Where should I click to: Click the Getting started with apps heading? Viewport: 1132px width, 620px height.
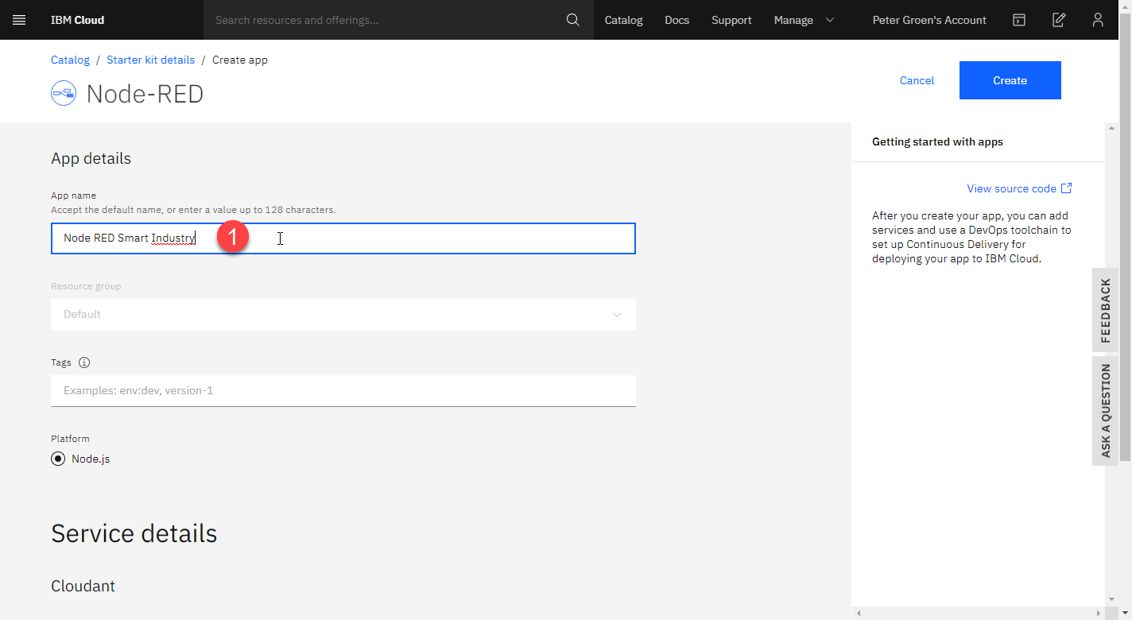click(937, 141)
